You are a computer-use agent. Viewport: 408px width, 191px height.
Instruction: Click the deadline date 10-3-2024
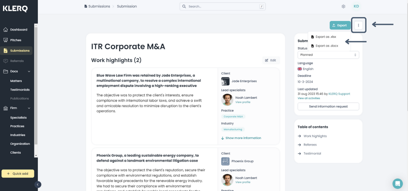(305, 82)
